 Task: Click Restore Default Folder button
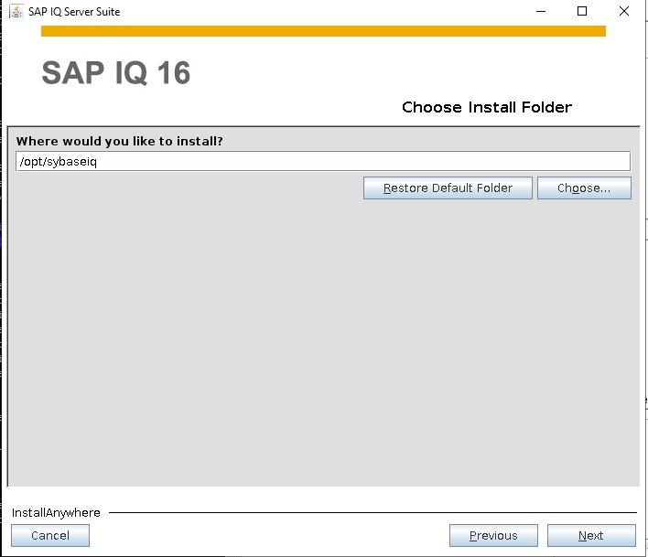448,188
